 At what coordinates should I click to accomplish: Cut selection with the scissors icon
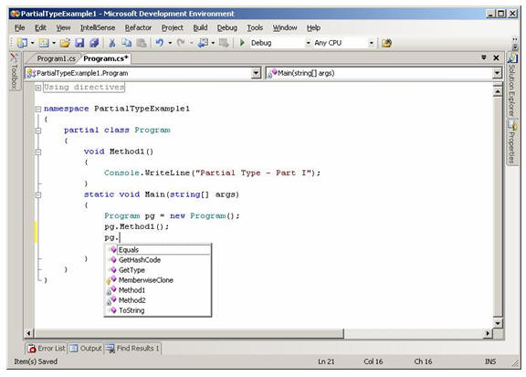tap(112, 43)
